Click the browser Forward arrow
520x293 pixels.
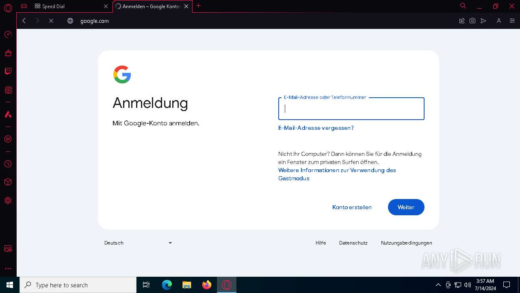coord(37,21)
